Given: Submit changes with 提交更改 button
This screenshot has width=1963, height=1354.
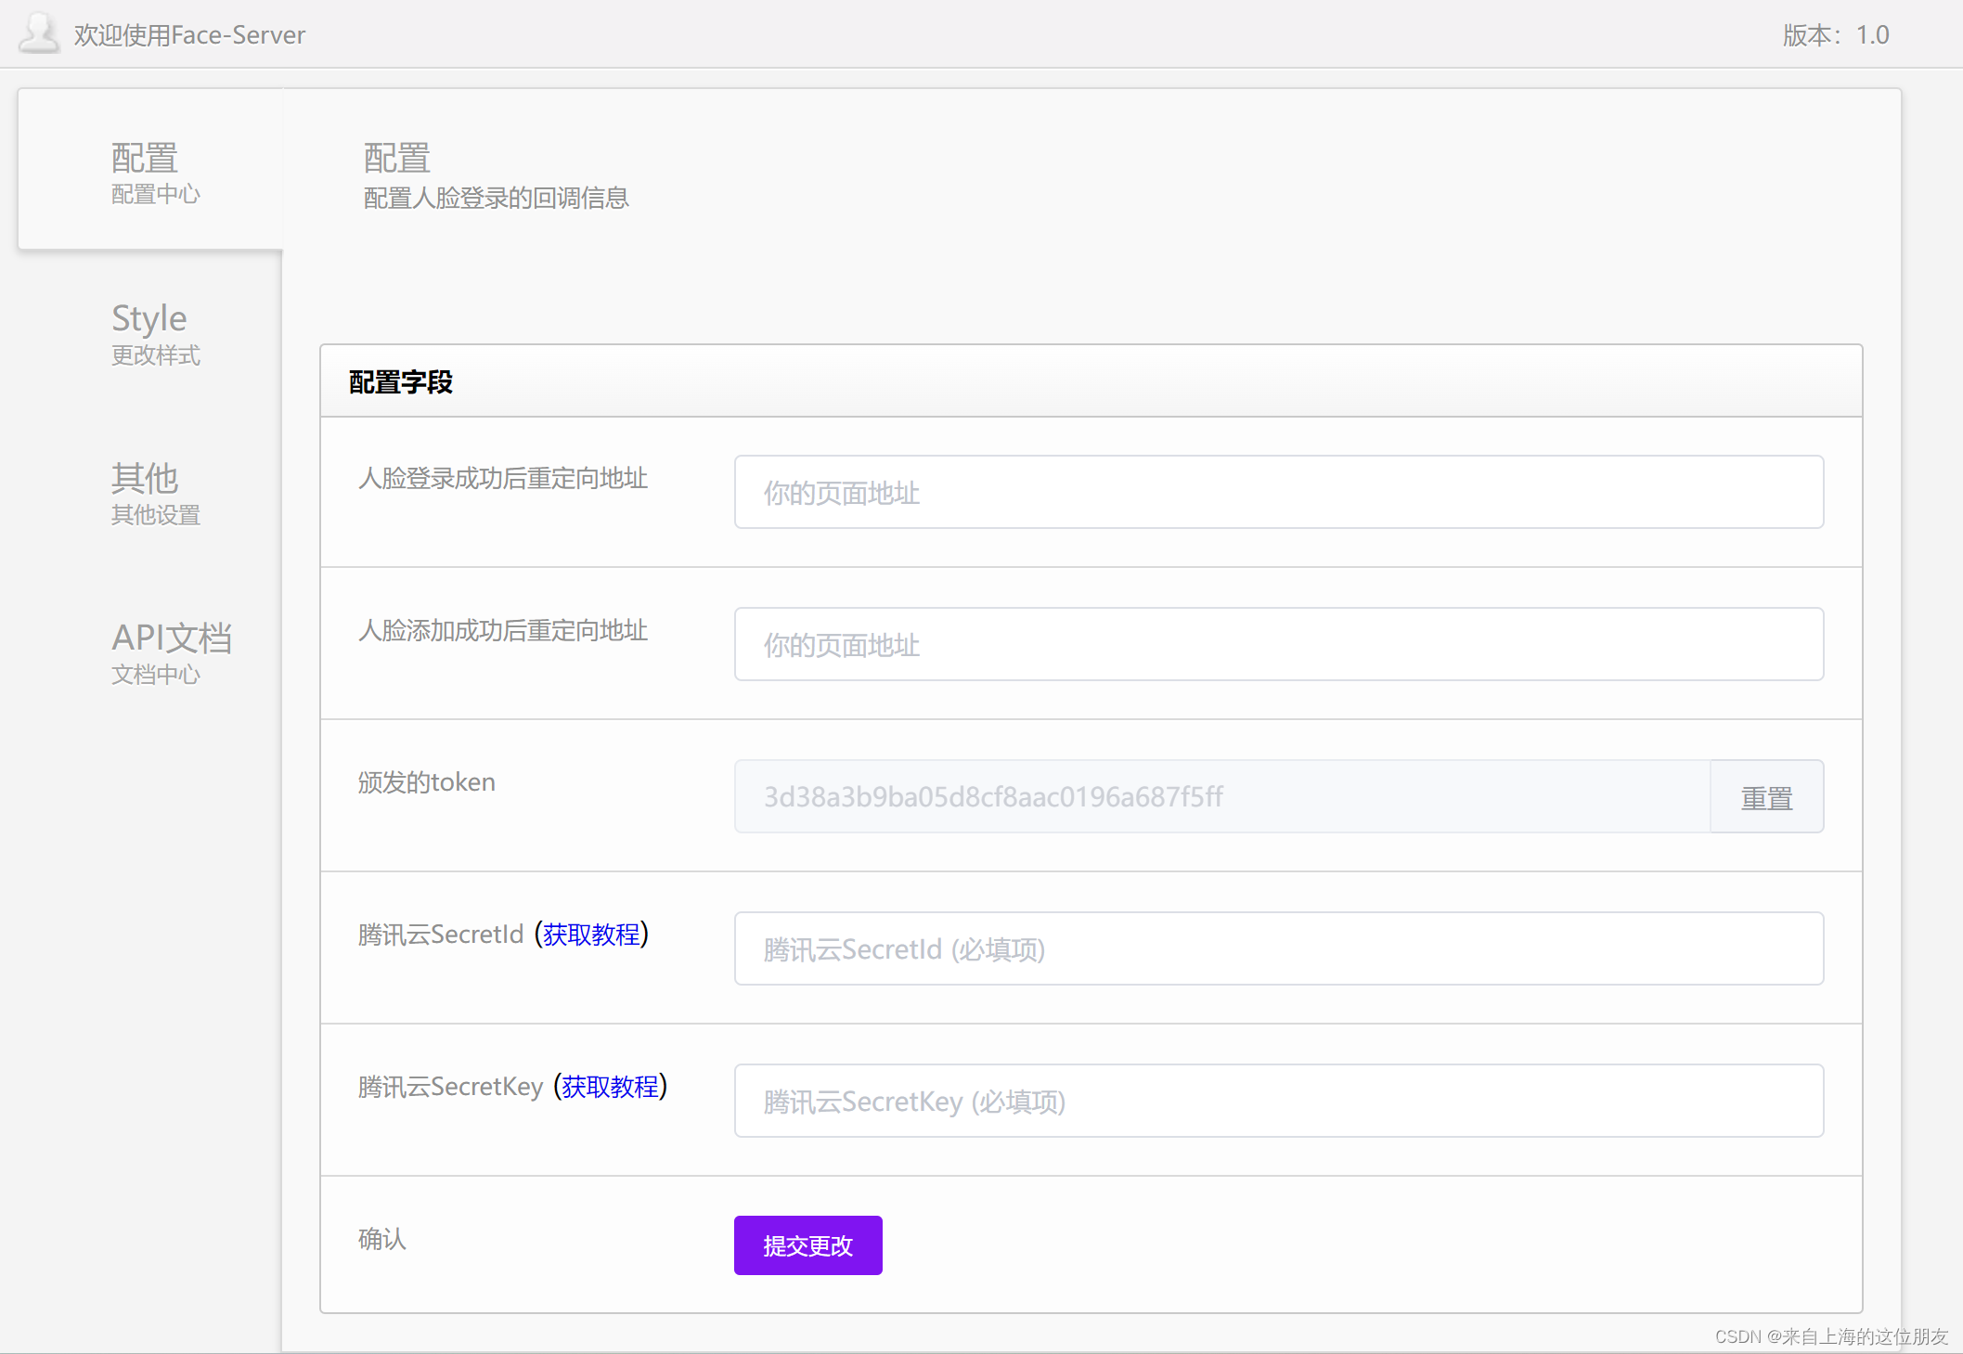Looking at the screenshot, I should (807, 1245).
